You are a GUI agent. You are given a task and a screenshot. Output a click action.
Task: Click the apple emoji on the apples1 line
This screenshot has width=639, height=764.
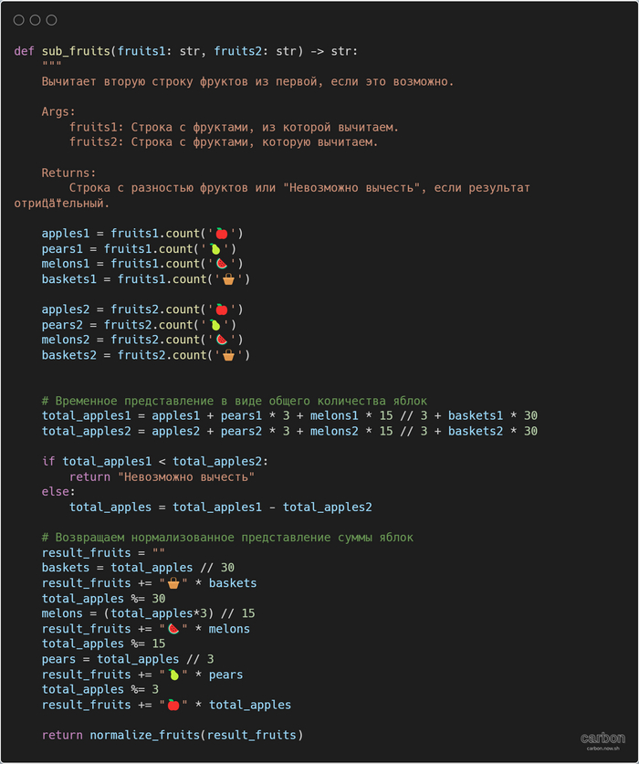pyautogui.click(x=221, y=234)
